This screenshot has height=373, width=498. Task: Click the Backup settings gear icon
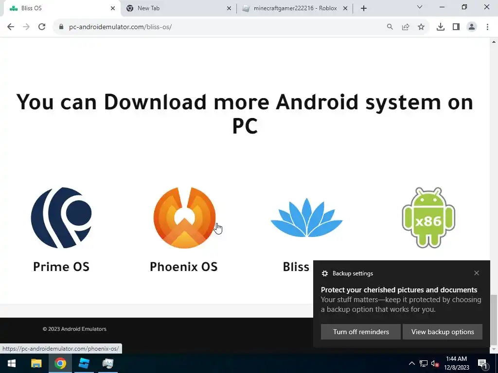(324, 273)
